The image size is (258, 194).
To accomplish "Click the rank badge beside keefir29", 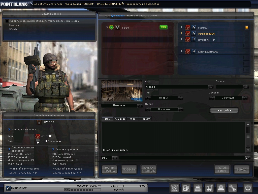I will tap(194, 27).
